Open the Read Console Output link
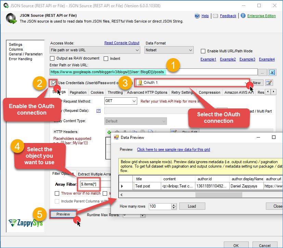283x248 pixels. click(x=122, y=43)
